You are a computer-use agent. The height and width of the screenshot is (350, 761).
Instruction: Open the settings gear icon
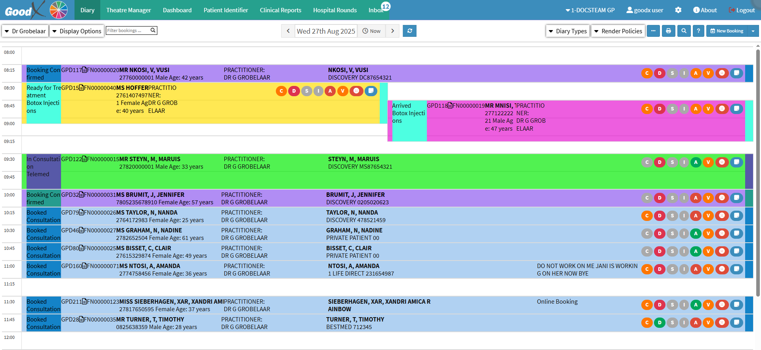pos(678,10)
